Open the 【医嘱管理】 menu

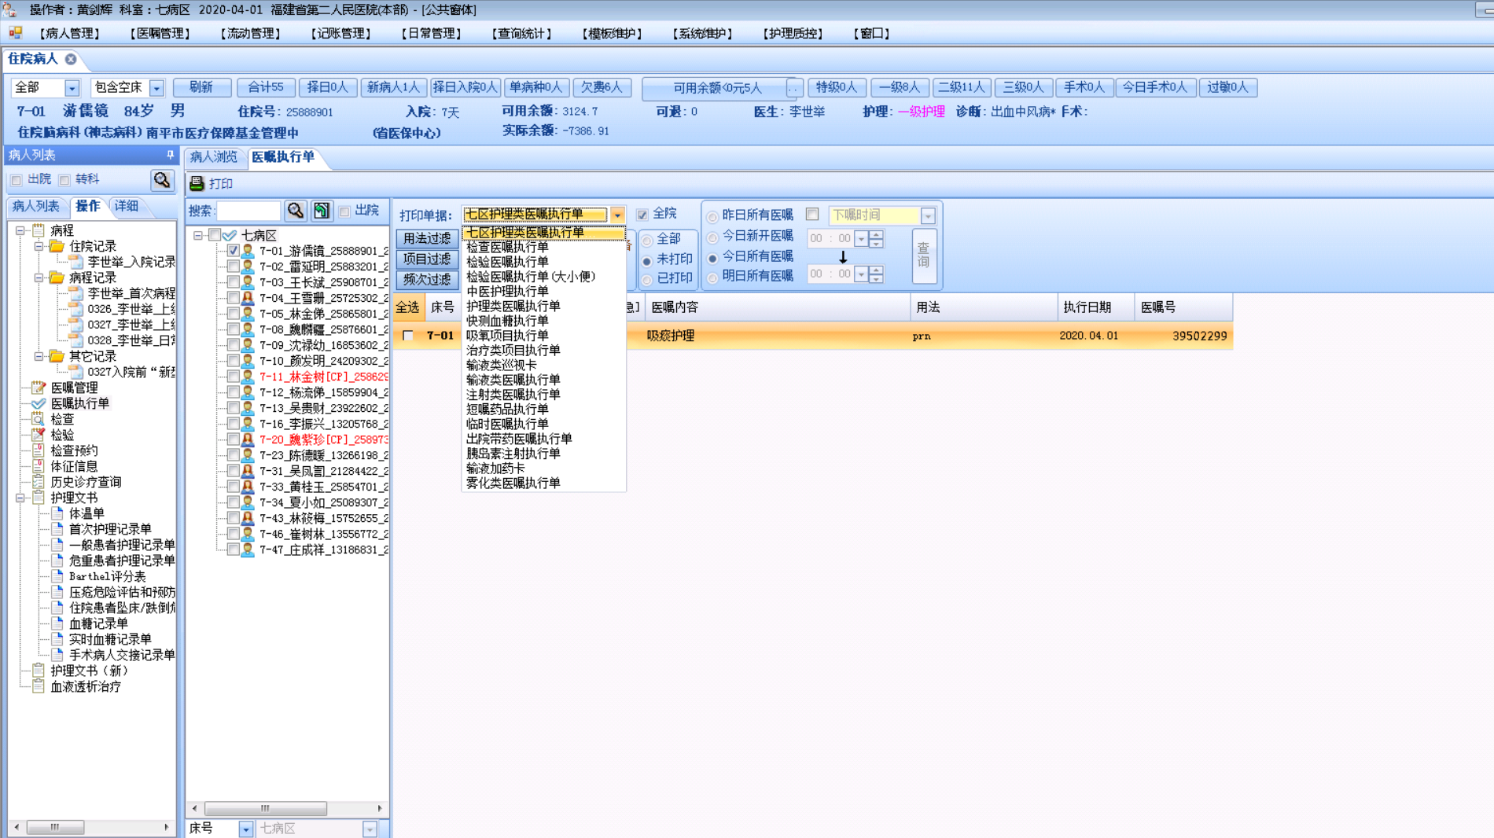[x=160, y=33]
